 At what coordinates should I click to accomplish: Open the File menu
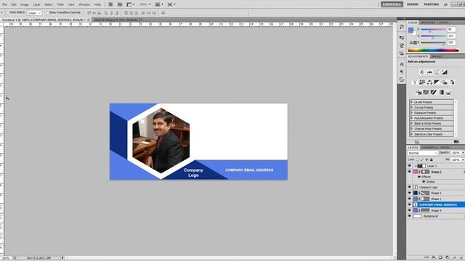coord(4,4)
